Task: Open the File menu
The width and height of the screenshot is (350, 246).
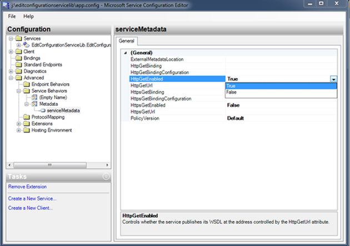Action: (12, 16)
